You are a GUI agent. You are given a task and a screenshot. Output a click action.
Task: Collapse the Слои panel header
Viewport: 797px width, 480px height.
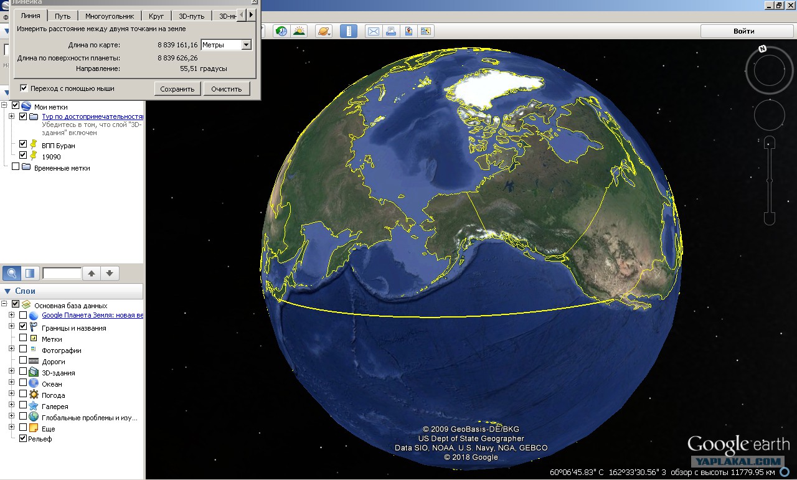coord(7,291)
